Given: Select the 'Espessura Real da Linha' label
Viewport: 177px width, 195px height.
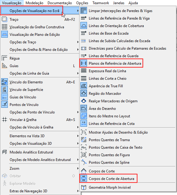Looking at the screenshot, I should pyautogui.click(x=107, y=71).
